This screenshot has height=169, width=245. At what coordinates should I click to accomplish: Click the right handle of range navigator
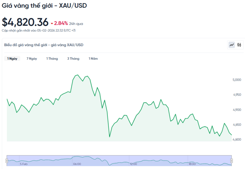[x=232, y=160]
